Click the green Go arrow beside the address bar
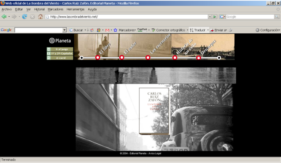Viewport: 281px width, 163px height. tap(214, 17)
